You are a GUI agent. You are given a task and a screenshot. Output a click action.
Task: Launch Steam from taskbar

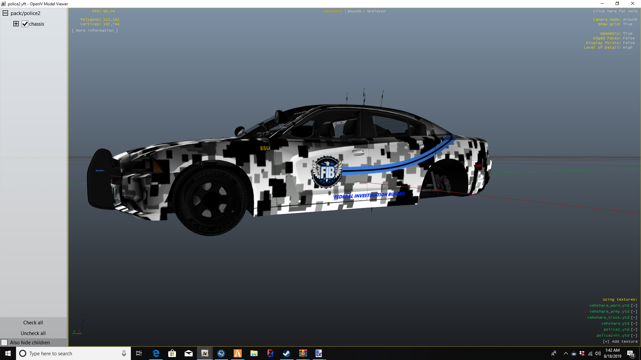coord(286,353)
